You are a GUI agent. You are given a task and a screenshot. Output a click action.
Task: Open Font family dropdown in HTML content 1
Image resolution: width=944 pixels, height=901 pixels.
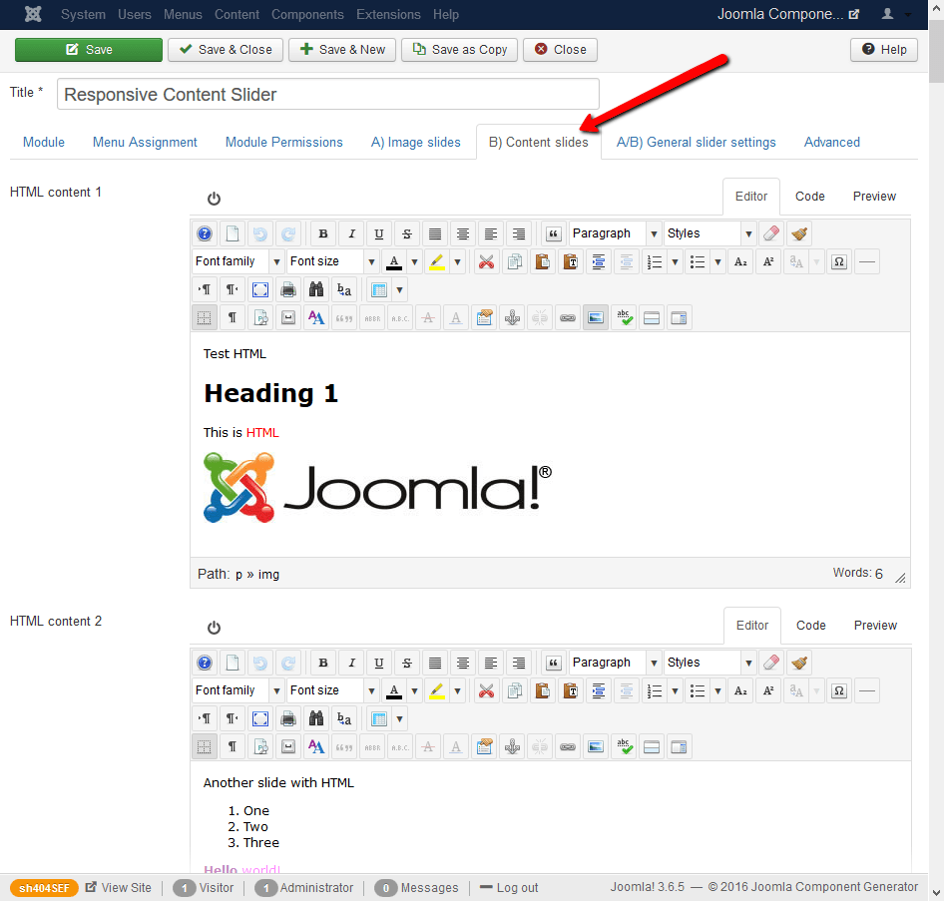(x=237, y=261)
